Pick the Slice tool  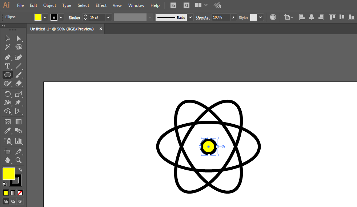19,152
